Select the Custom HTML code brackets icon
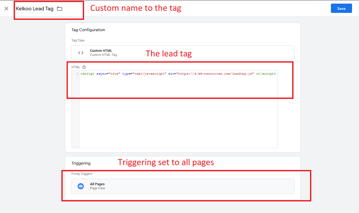Viewport: 359px width, 213px height. (x=81, y=53)
